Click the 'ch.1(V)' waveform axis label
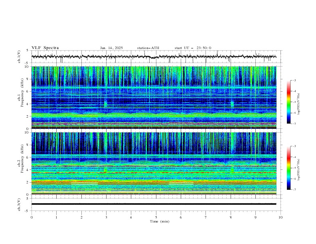316x244 pixels. 19,57
